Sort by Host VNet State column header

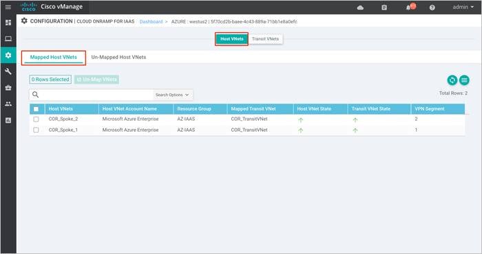pos(314,108)
